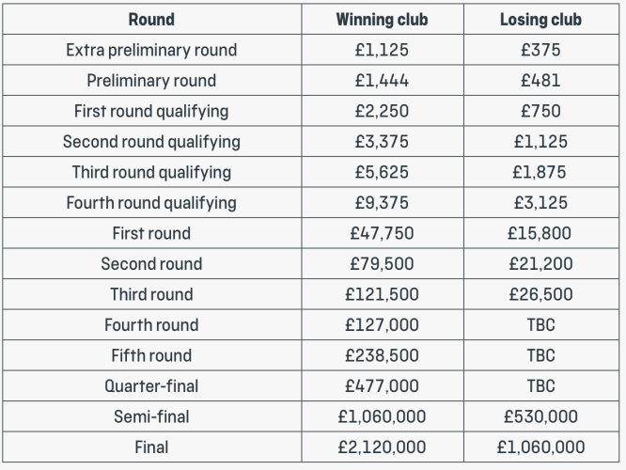This screenshot has width=626, height=470.
Task: Click the TBC cell for Fourth round
Action: tap(540, 325)
